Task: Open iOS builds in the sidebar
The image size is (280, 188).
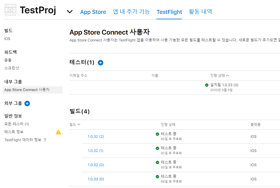Action: tap(7, 39)
